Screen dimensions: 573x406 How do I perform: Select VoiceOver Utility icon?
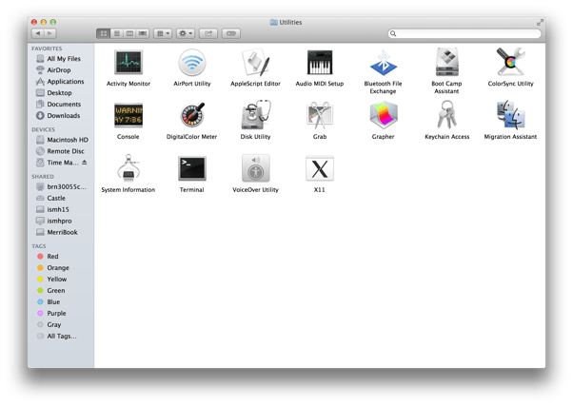[255, 168]
